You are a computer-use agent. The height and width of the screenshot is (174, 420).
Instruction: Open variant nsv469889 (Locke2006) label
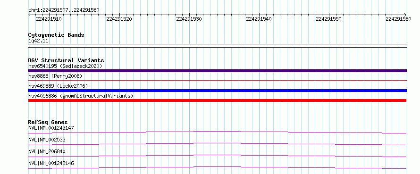pos(58,86)
